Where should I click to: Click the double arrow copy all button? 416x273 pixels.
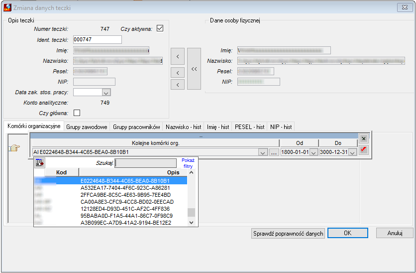pyautogui.click(x=194, y=69)
